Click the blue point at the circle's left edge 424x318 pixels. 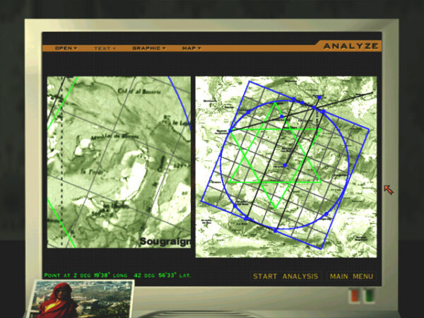229,131
